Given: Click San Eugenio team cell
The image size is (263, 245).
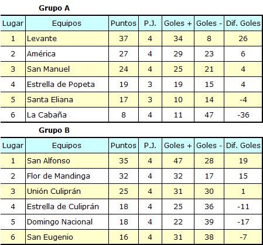Looking at the screenshot, I should tap(67, 237).
